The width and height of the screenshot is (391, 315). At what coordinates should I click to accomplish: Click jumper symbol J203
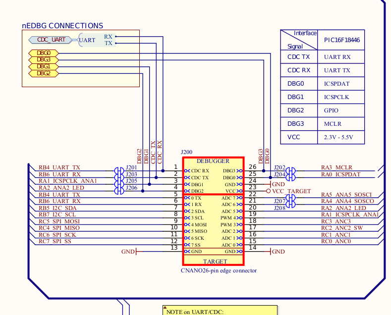click(119, 178)
